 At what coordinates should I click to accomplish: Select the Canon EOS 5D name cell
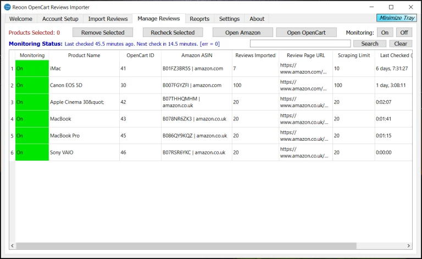(x=84, y=85)
